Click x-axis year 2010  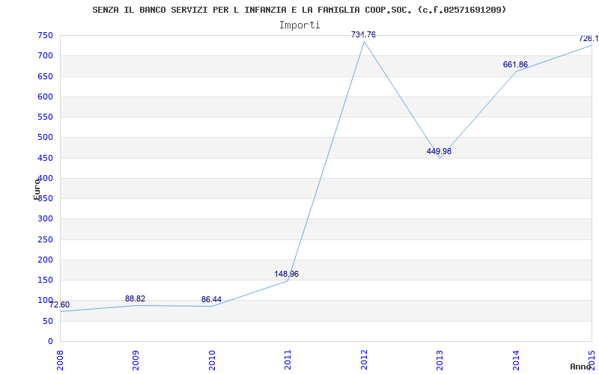(x=212, y=360)
